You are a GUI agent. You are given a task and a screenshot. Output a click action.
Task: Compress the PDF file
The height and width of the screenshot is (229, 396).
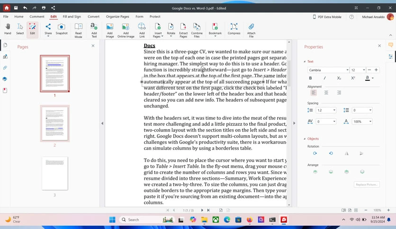(x=234, y=29)
